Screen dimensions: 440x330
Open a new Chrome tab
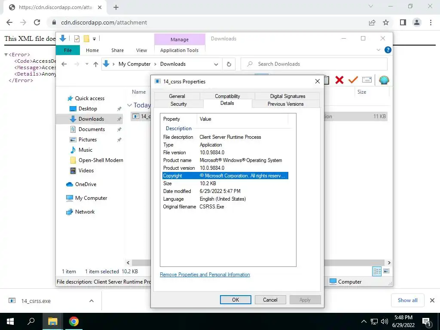pos(116,7)
